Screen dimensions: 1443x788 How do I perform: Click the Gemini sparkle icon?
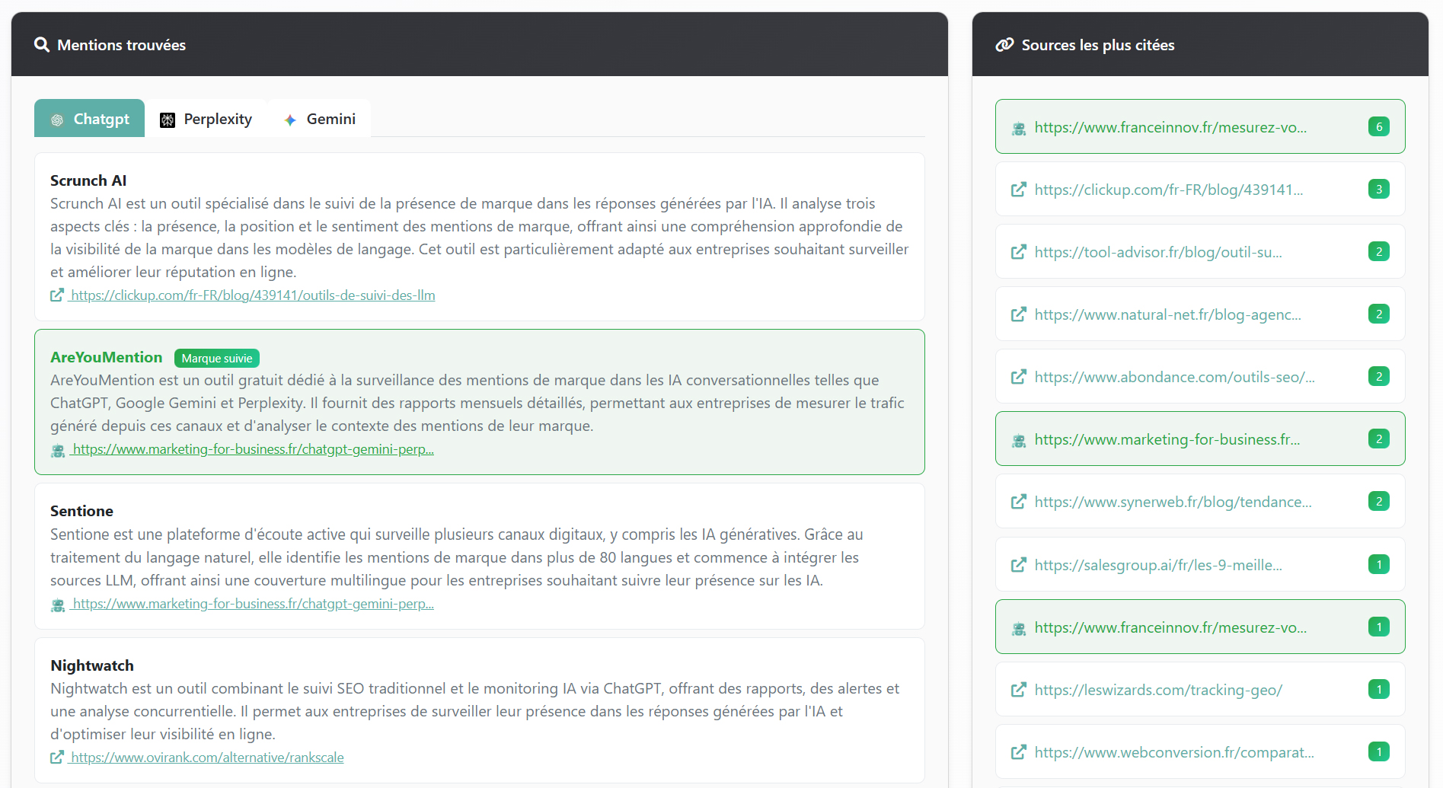click(x=289, y=119)
